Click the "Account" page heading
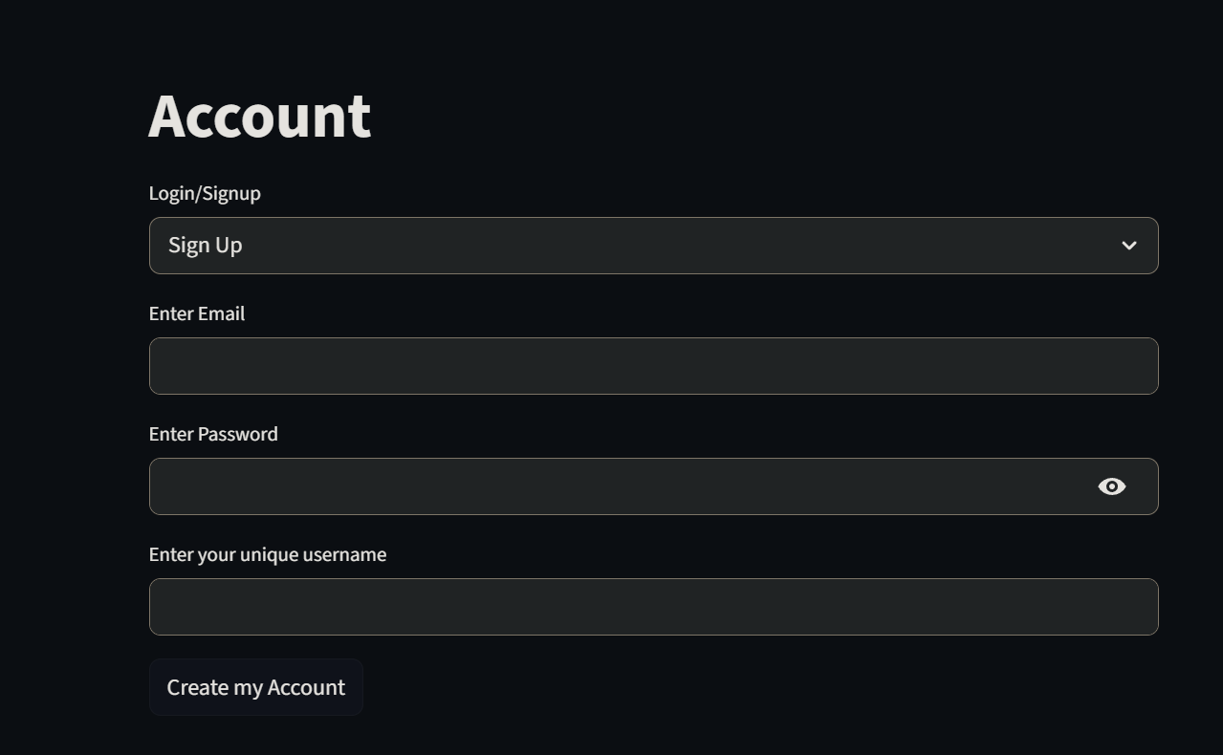 pos(259,117)
